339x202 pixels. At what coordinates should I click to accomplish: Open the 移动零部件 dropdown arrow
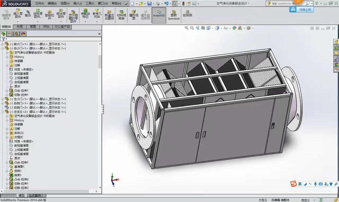(61, 22)
